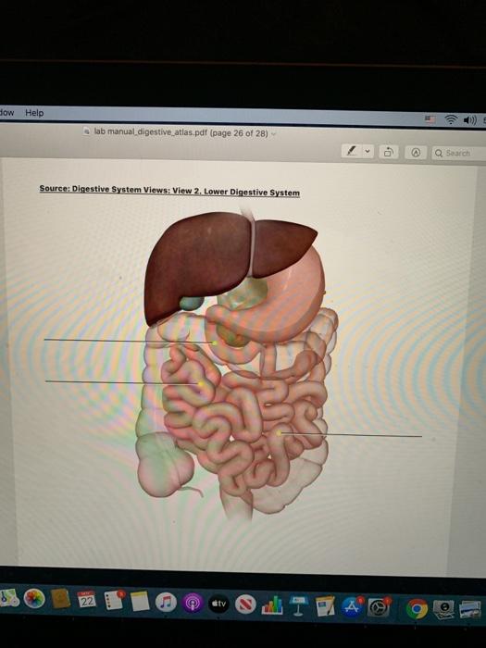
Task: Click the rotate page button
Action: (x=389, y=152)
